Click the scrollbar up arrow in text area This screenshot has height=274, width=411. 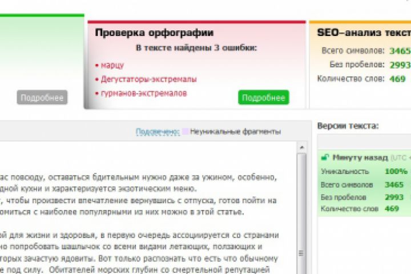coord(302,148)
